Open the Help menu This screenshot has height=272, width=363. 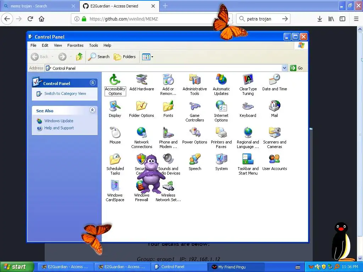point(107,45)
